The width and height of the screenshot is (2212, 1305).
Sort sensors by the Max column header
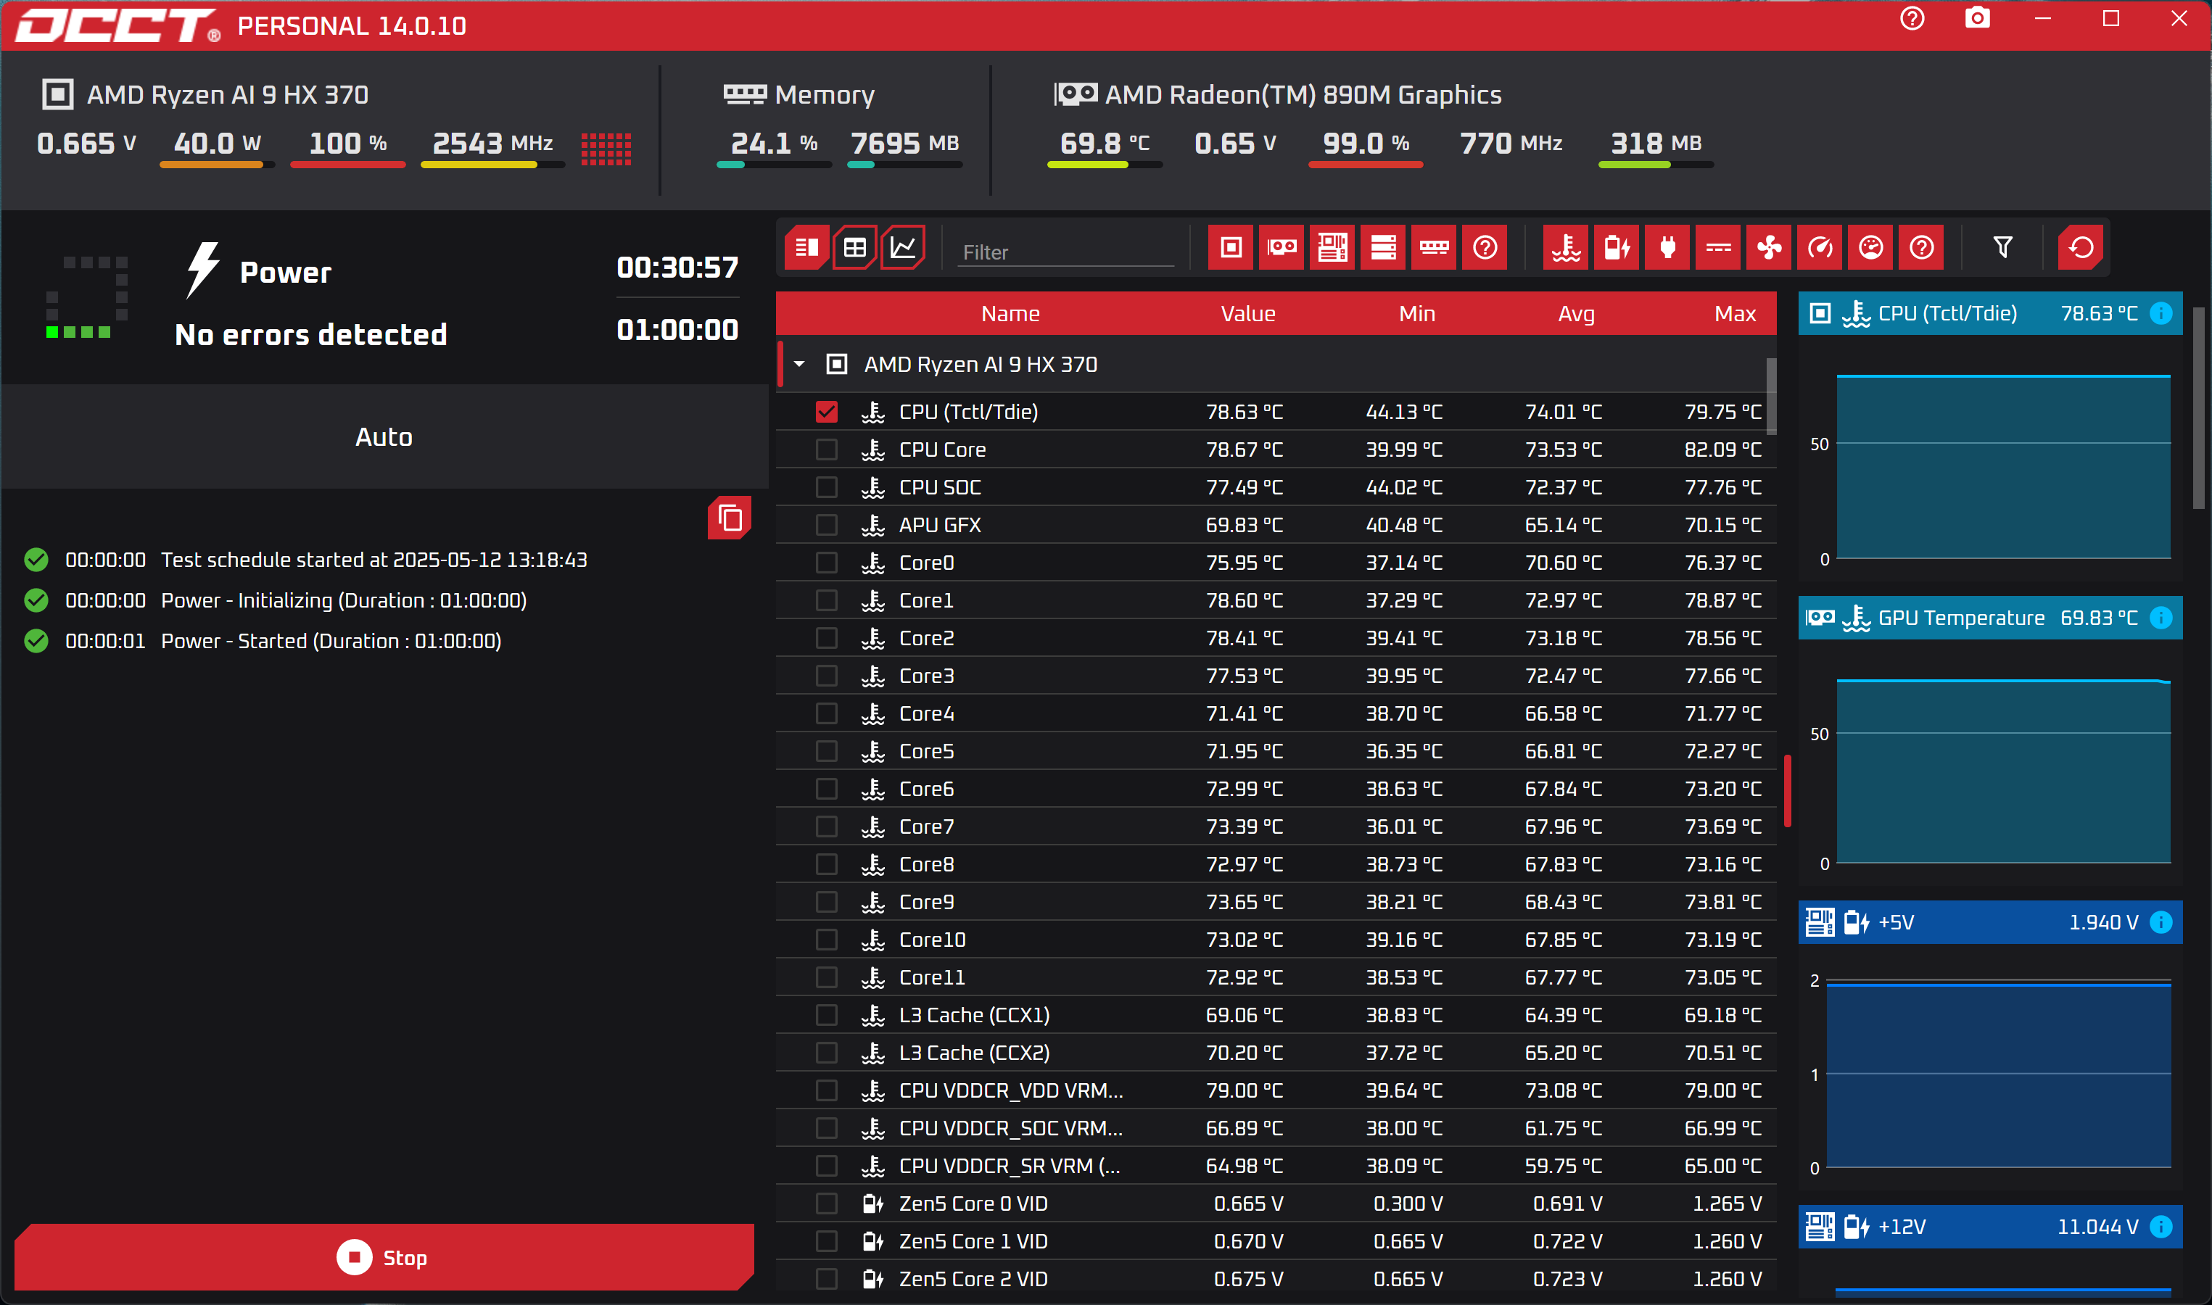pyautogui.click(x=1733, y=313)
